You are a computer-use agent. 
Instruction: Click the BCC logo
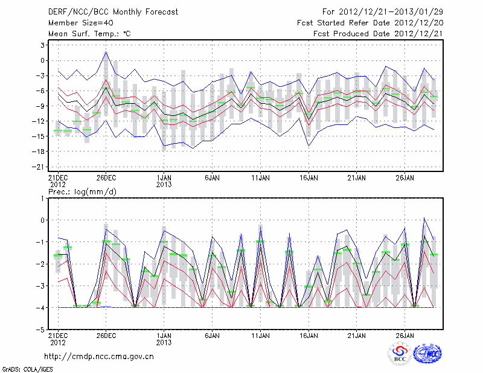(399, 353)
